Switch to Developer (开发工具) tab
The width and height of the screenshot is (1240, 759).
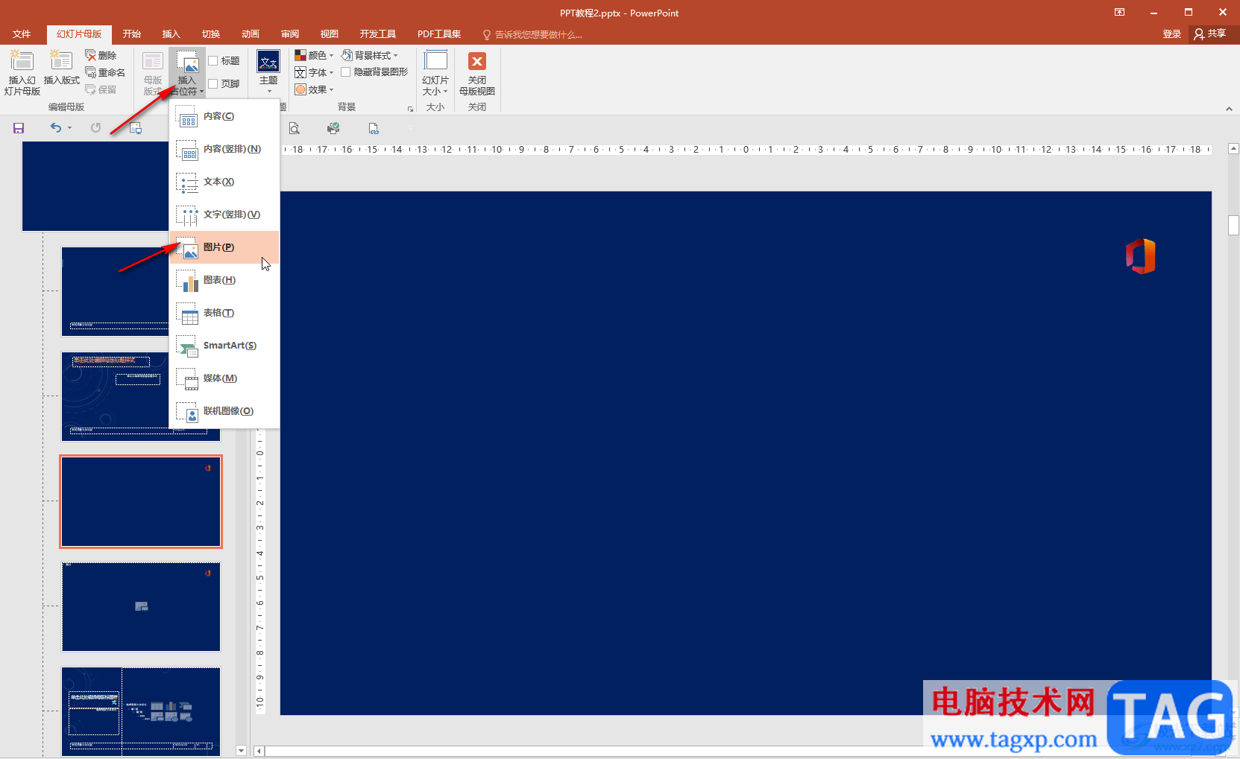coord(378,34)
